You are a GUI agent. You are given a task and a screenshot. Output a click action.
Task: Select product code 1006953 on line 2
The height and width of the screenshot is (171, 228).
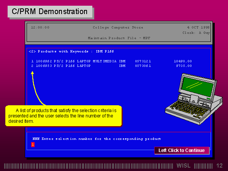pos(44,65)
